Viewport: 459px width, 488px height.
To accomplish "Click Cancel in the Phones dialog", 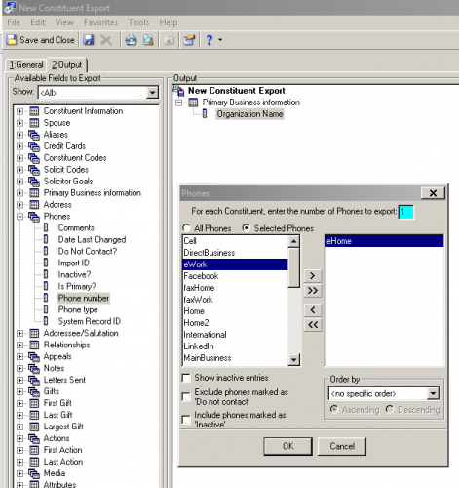I will point(342,446).
